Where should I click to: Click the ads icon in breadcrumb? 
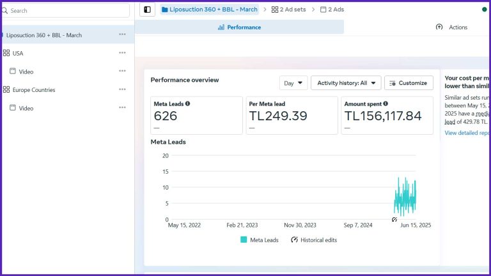click(323, 10)
